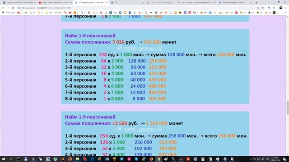Click the '192 000' sum value
Screen dimensions: 289x162
point(143,148)
